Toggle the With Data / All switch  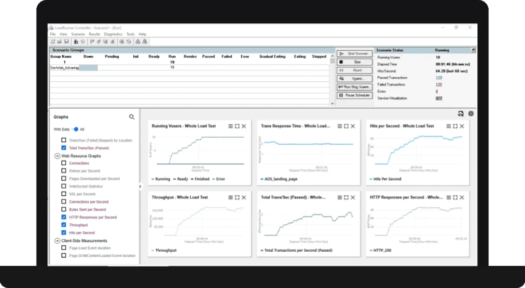(75, 129)
